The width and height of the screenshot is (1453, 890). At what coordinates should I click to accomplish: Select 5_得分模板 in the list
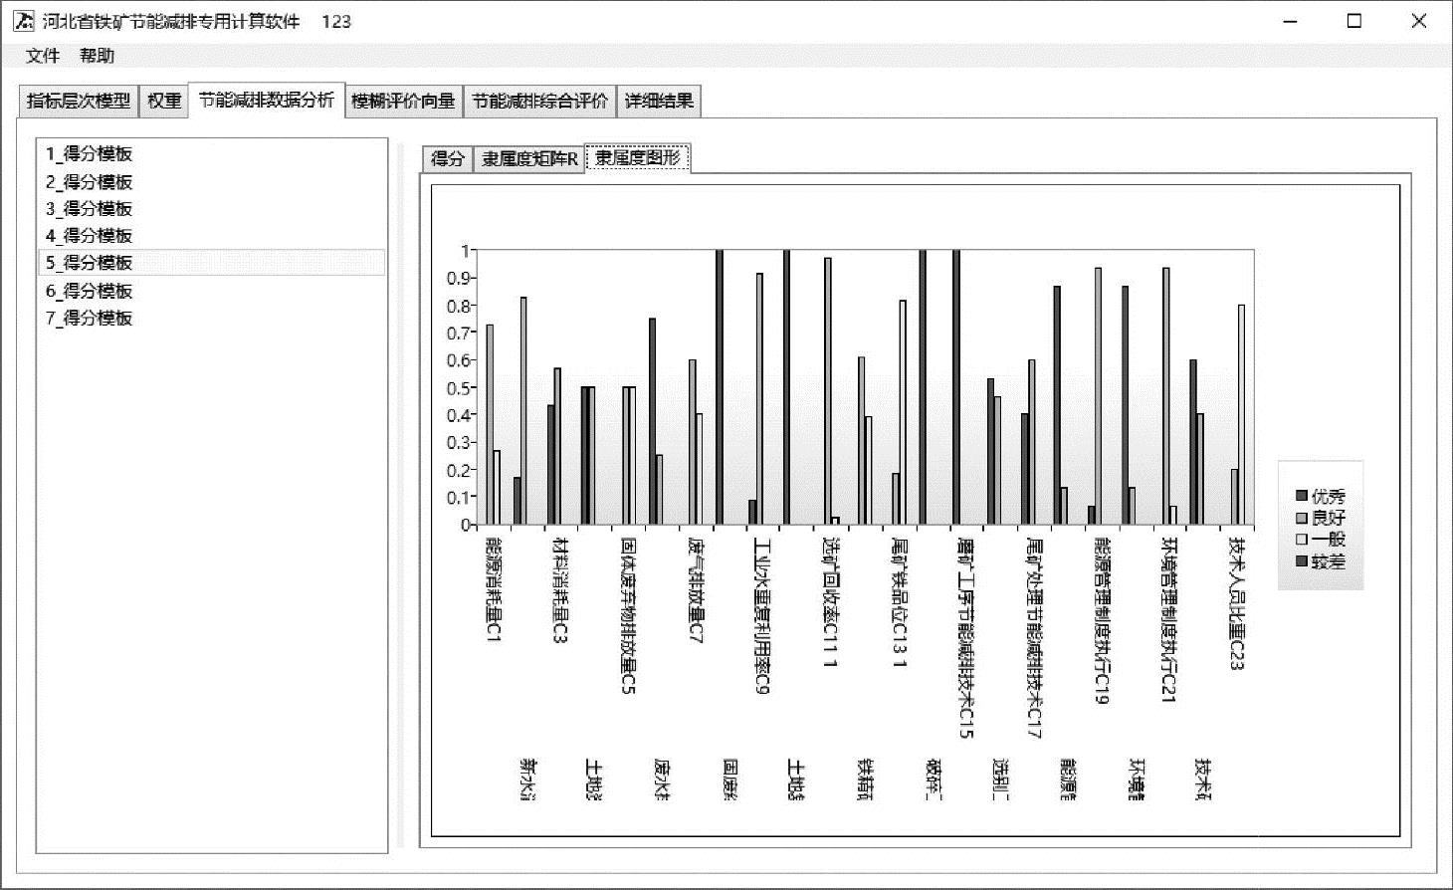pyautogui.click(x=211, y=263)
